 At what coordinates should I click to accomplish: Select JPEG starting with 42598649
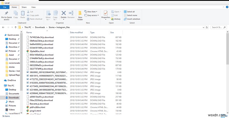tap(47, 93)
